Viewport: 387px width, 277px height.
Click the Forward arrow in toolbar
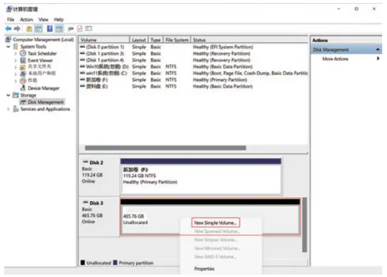click(x=17, y=28)
